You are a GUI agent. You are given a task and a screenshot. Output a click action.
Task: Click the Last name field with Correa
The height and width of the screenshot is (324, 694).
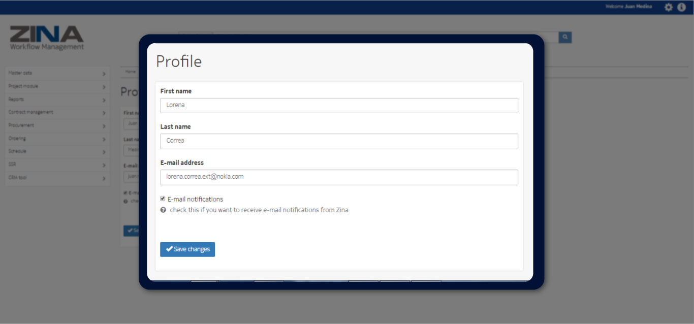coord(339,141)
